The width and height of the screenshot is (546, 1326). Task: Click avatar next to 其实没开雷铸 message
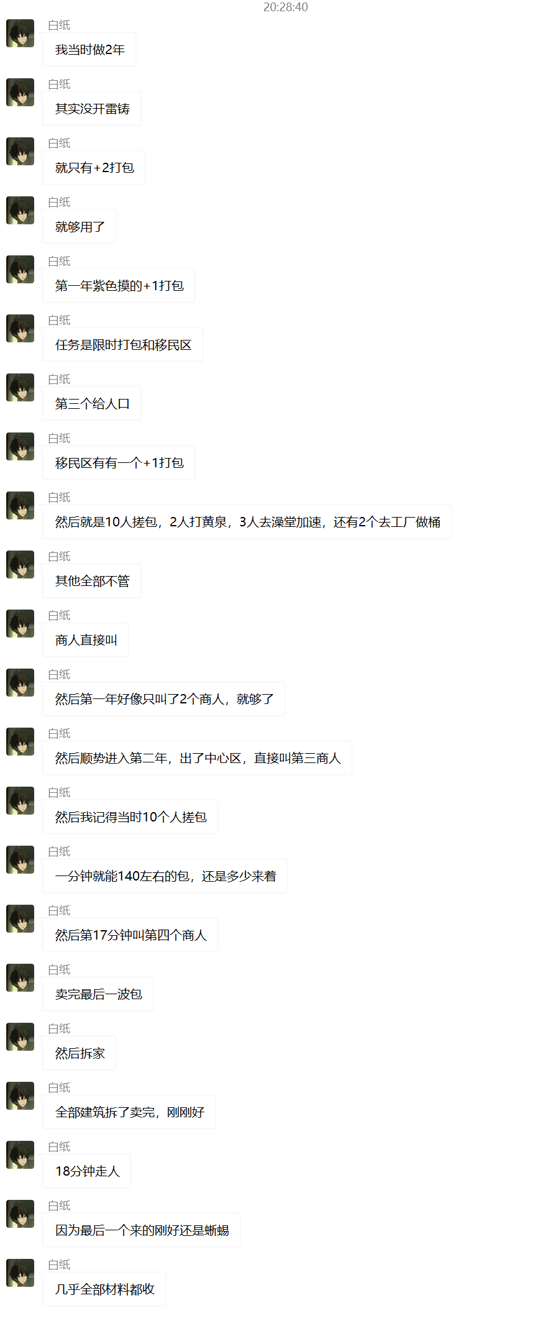(x=20, y=93)
